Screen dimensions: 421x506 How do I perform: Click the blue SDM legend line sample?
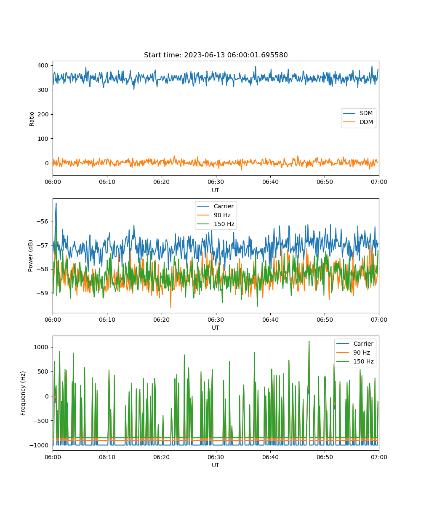(x=349, y=113)
